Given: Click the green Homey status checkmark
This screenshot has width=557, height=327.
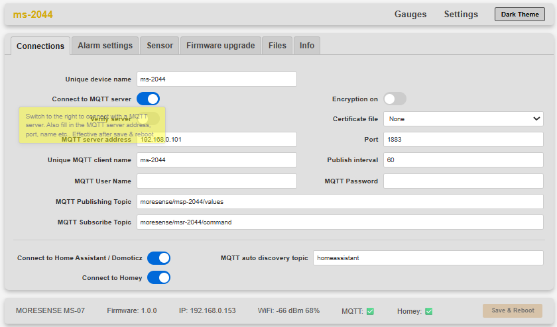Looking at the screenshot, I should (428, 311).
